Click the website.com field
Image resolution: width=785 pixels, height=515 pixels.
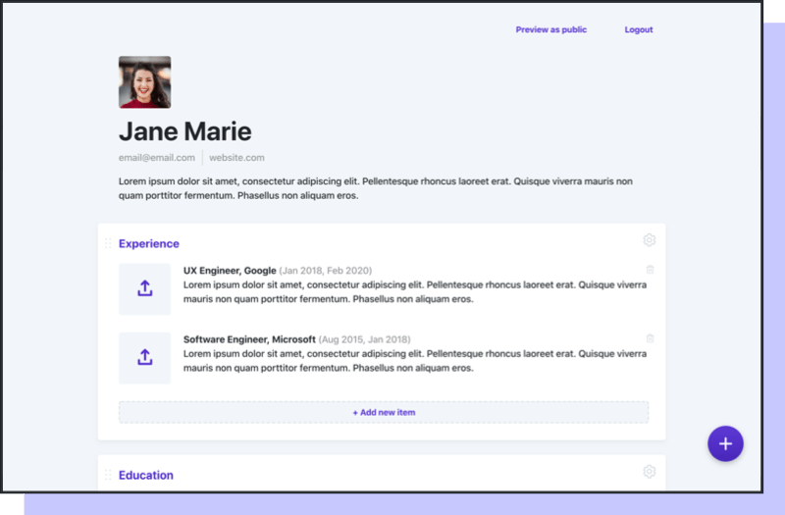click(x=236, y=157)
